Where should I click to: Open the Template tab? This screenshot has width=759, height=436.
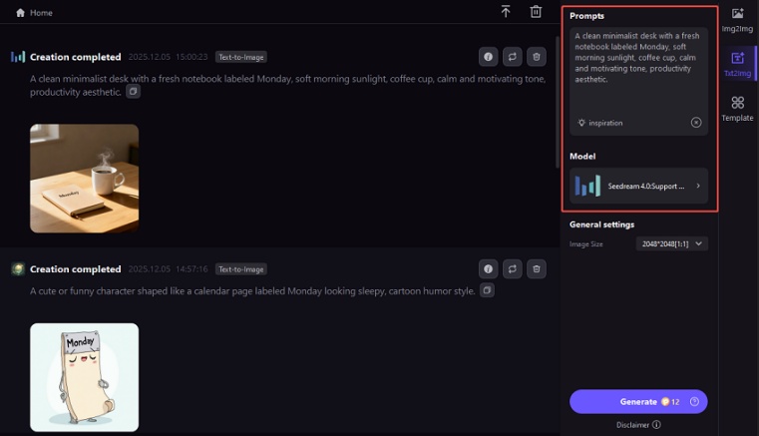pyautogui.click(x=737, y=109)
